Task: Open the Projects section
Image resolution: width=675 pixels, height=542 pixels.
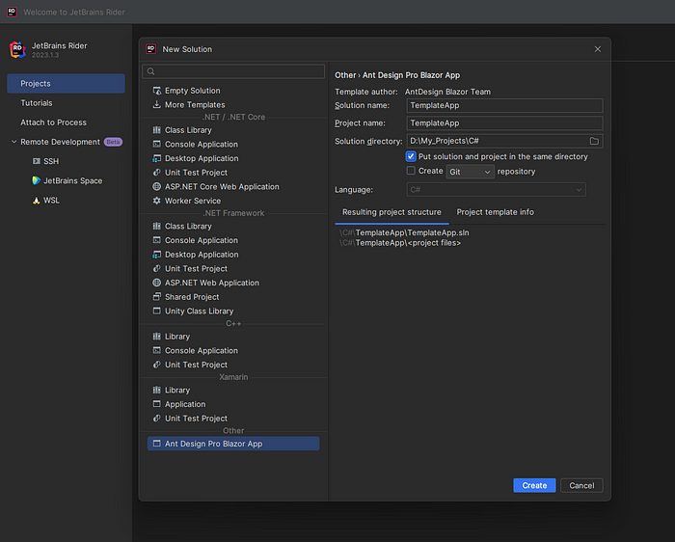Action: (x=66, y=84)
